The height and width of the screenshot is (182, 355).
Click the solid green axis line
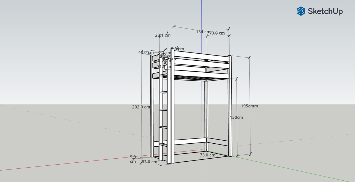300,170
